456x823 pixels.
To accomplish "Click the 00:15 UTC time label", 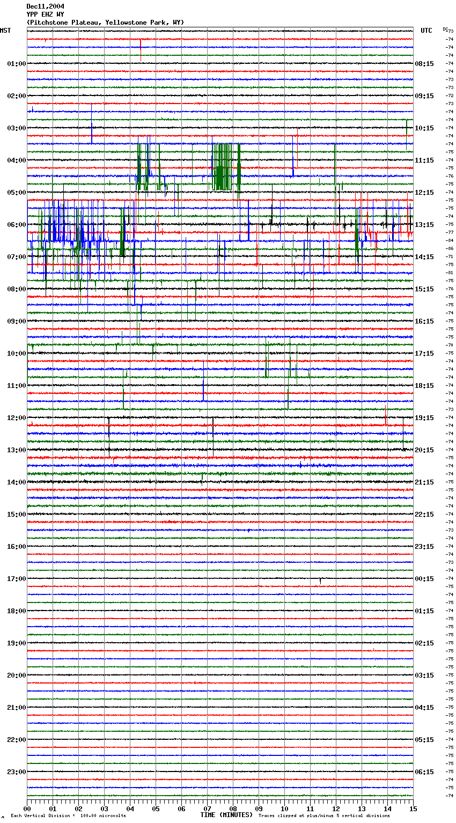I will point(424,579).
